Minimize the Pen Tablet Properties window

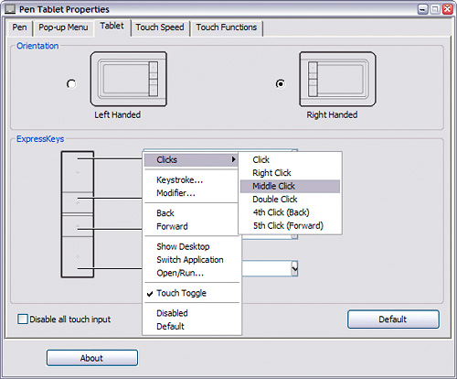coord(422,9)
